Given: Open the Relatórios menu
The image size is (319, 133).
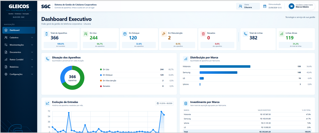Looking at the screenshot, I should coord(19,67).
